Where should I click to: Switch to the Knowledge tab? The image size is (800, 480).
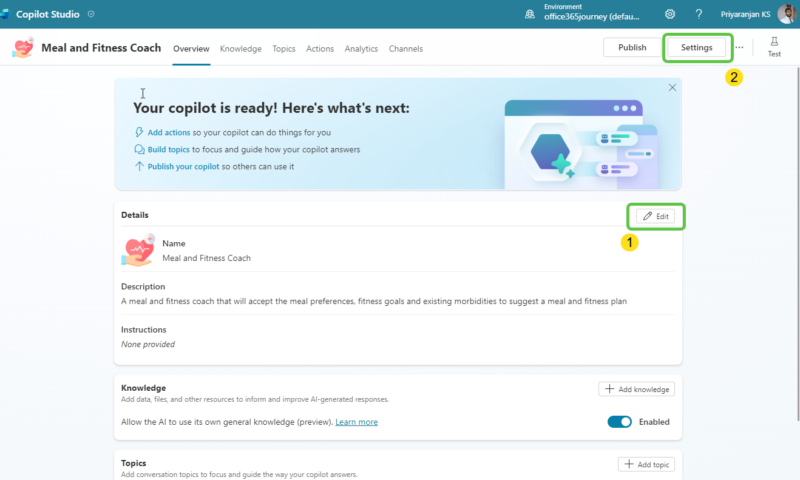click(x=240, y=49)
